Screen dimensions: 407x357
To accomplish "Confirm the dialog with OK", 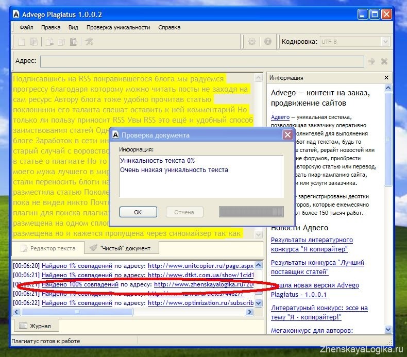I will coord(138,212).
